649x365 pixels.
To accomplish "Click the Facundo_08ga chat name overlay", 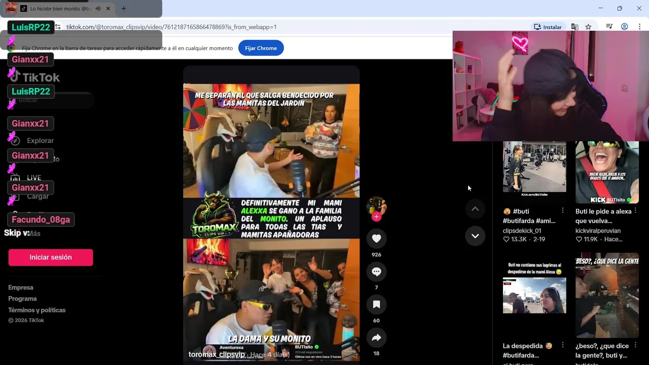I will pyautogui.click(x=41, y=220).
